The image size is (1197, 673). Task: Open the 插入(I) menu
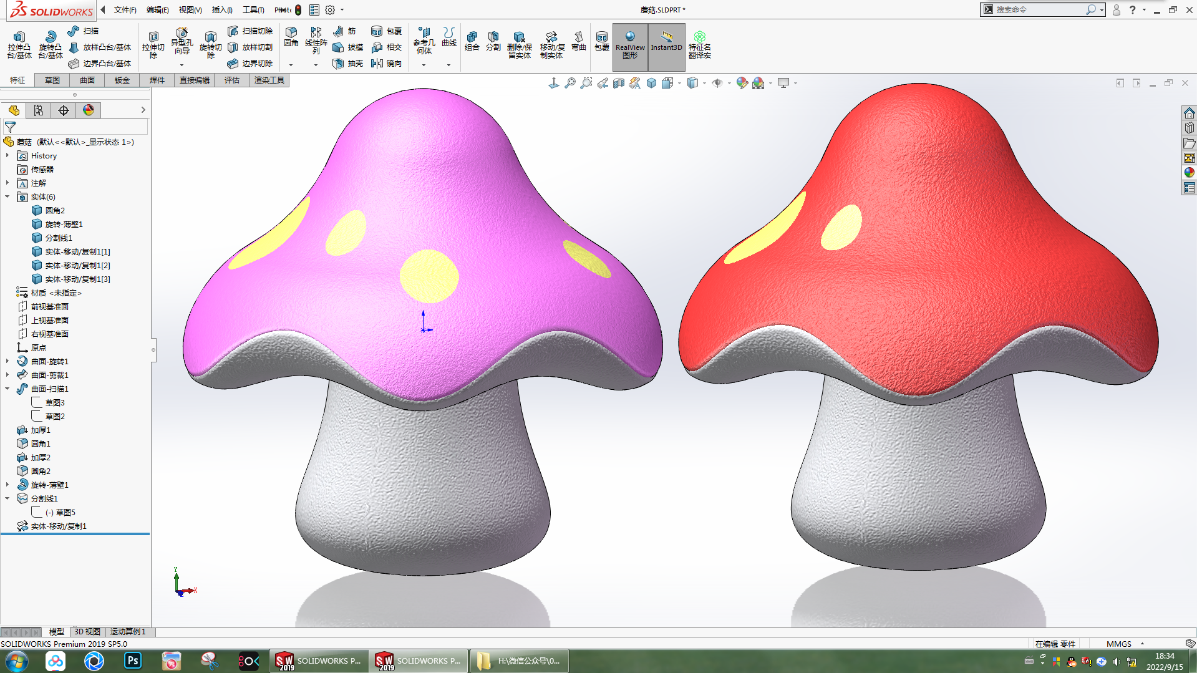(222, 10)
